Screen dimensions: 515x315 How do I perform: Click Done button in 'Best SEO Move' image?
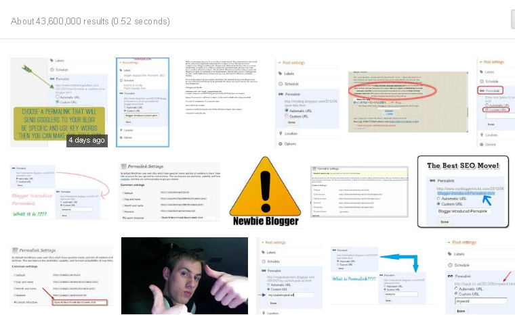[x=445, y=221]
